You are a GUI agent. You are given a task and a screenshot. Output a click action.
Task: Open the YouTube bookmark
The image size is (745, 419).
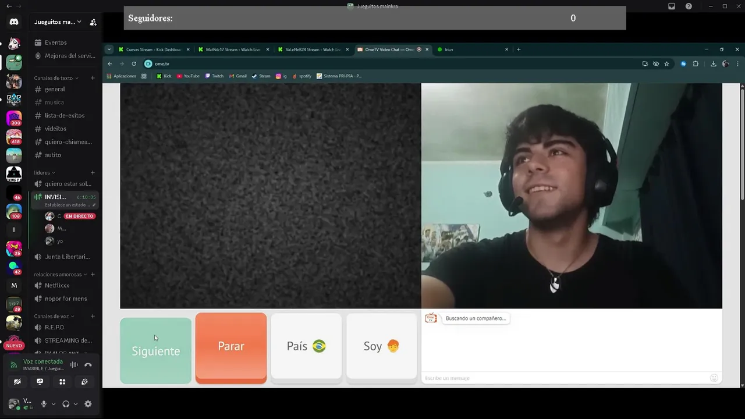point(188,76)
